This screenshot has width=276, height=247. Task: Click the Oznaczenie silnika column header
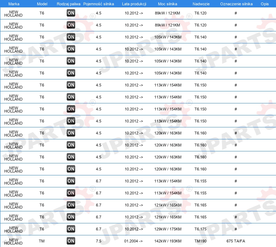(236, 4)
